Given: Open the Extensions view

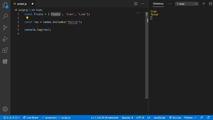Looking at the screenshot, I should [5, 50].
